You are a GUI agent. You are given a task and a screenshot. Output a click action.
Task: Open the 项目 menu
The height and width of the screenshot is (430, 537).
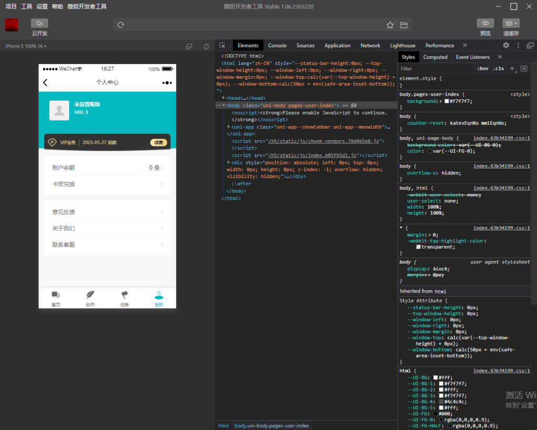[11, 6]
